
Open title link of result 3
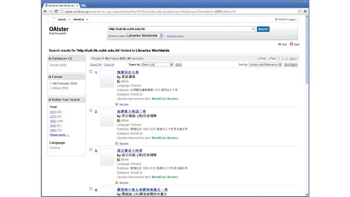pyautogui.click(x=130, y=150)
